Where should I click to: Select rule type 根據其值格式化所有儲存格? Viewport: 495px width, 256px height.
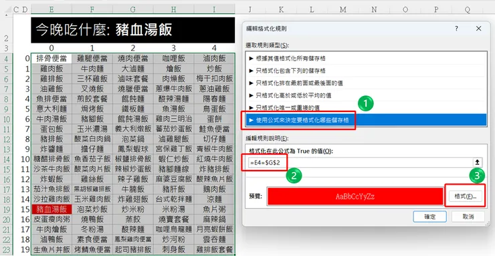(366, 58)
